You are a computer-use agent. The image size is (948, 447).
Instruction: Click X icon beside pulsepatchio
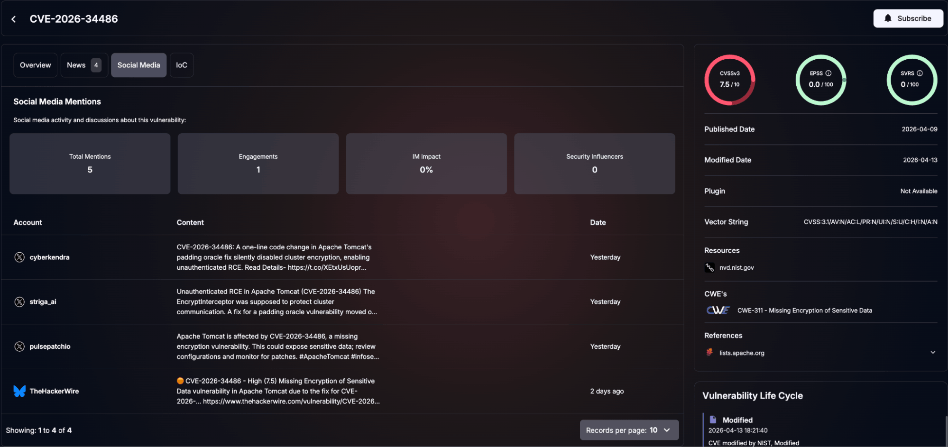pos(19,347)
